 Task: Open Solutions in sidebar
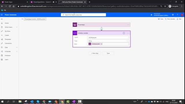[8, 55]
